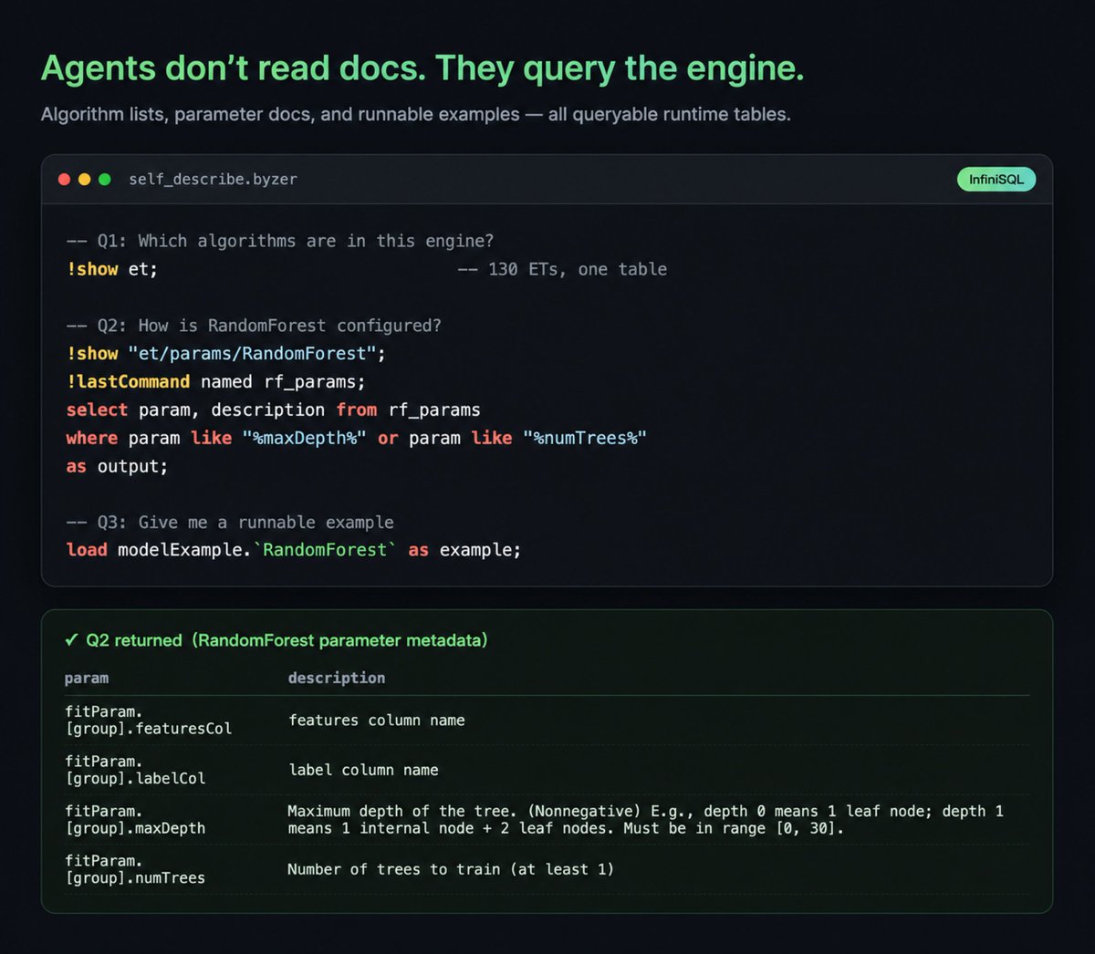The width and height of the screenshot is (1095, 954).
Task: Click the 'label column name' description cell
Action: click(x=363, y=770)
